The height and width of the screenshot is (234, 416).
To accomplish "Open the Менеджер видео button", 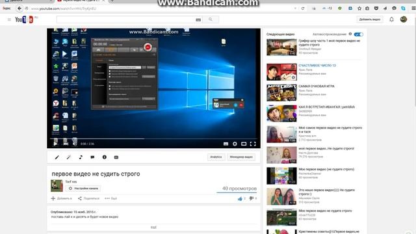I will (241, 157).
